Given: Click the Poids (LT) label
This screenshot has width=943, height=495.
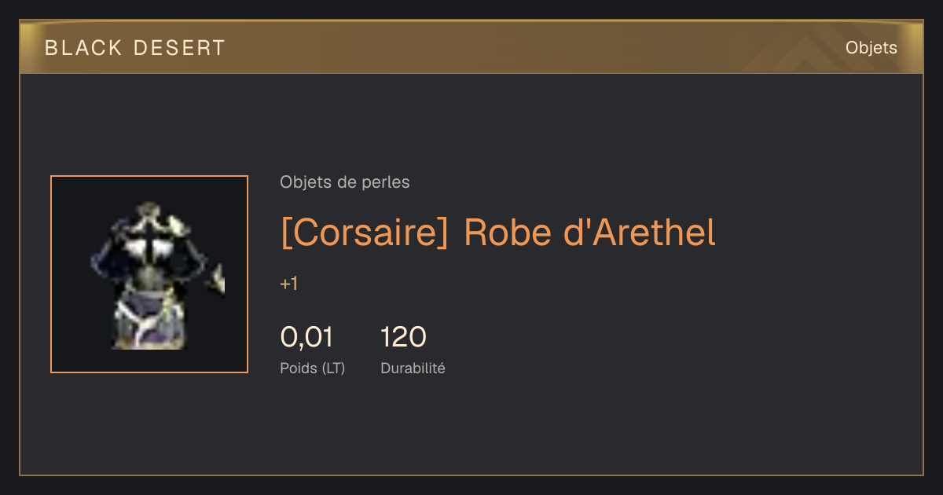Looking at the screenshot, I should 313,368.
